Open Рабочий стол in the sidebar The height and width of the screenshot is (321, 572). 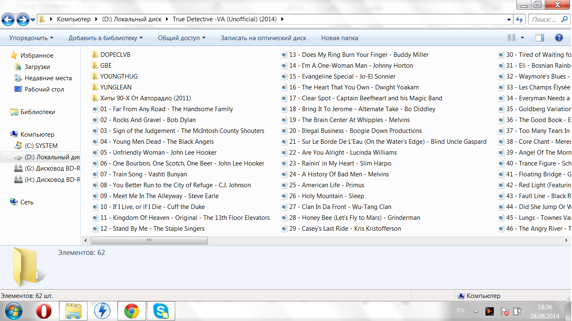[44, 89]
